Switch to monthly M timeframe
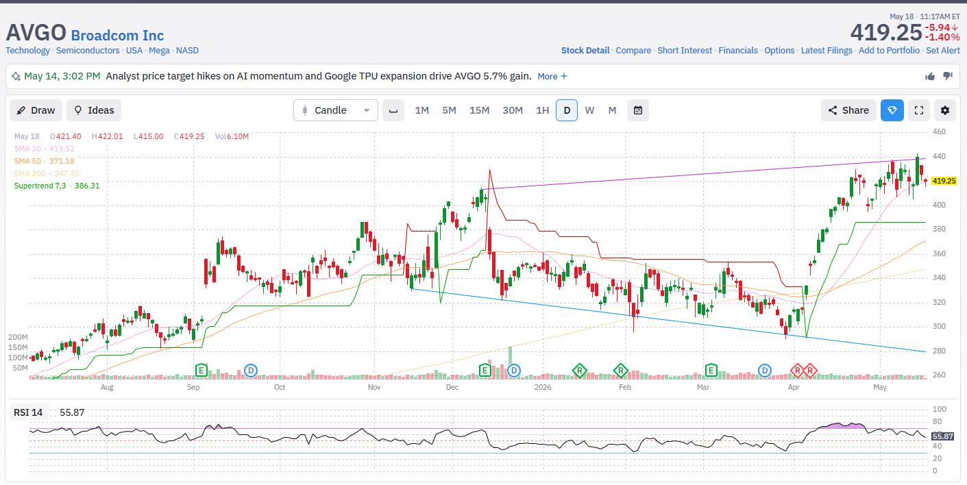The image size is (967, 485). [612, 110]
